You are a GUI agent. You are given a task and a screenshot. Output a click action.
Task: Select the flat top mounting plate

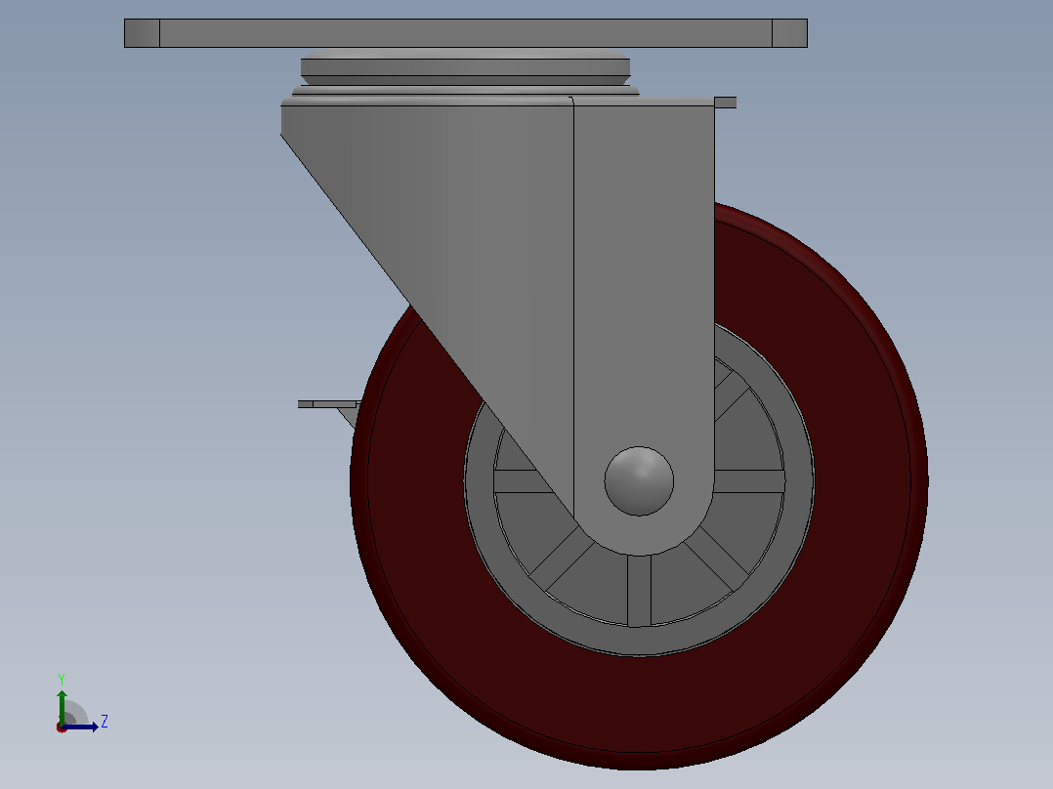point(465,33)
